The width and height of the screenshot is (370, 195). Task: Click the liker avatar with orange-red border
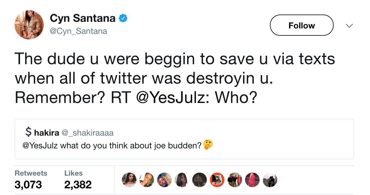217,180
